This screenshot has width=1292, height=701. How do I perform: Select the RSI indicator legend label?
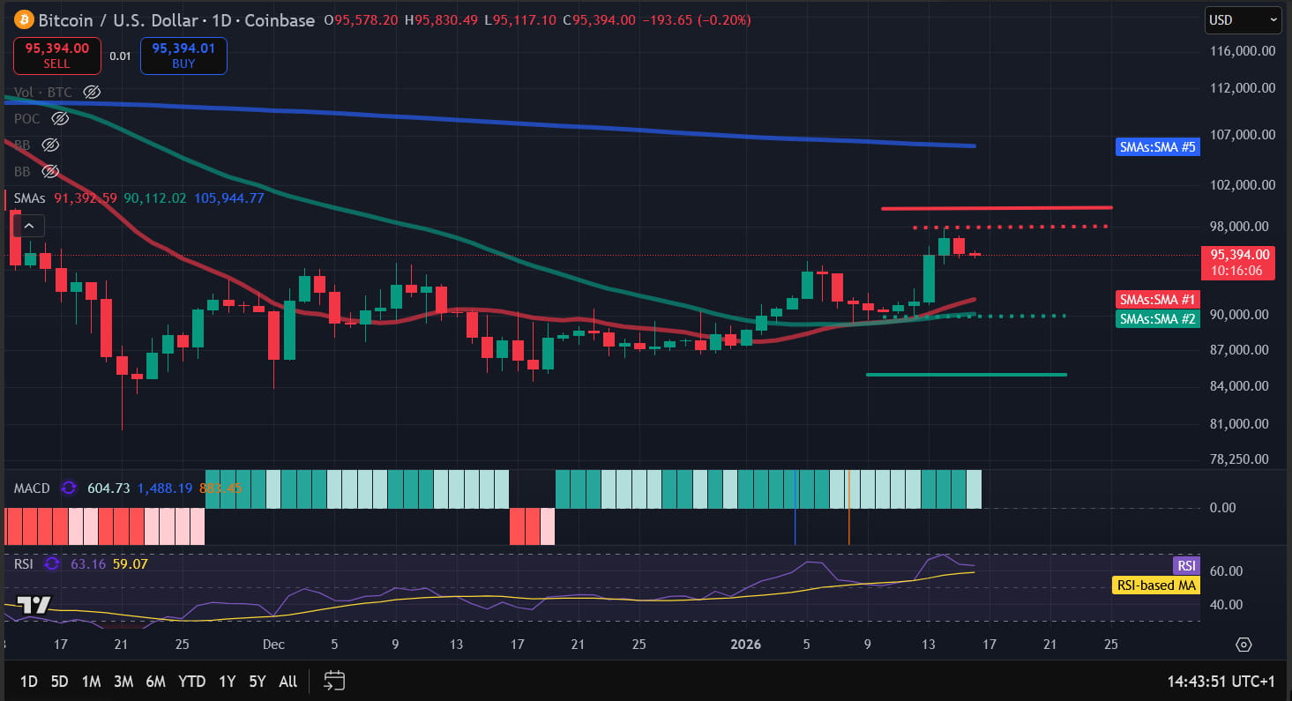pos(25,563)
